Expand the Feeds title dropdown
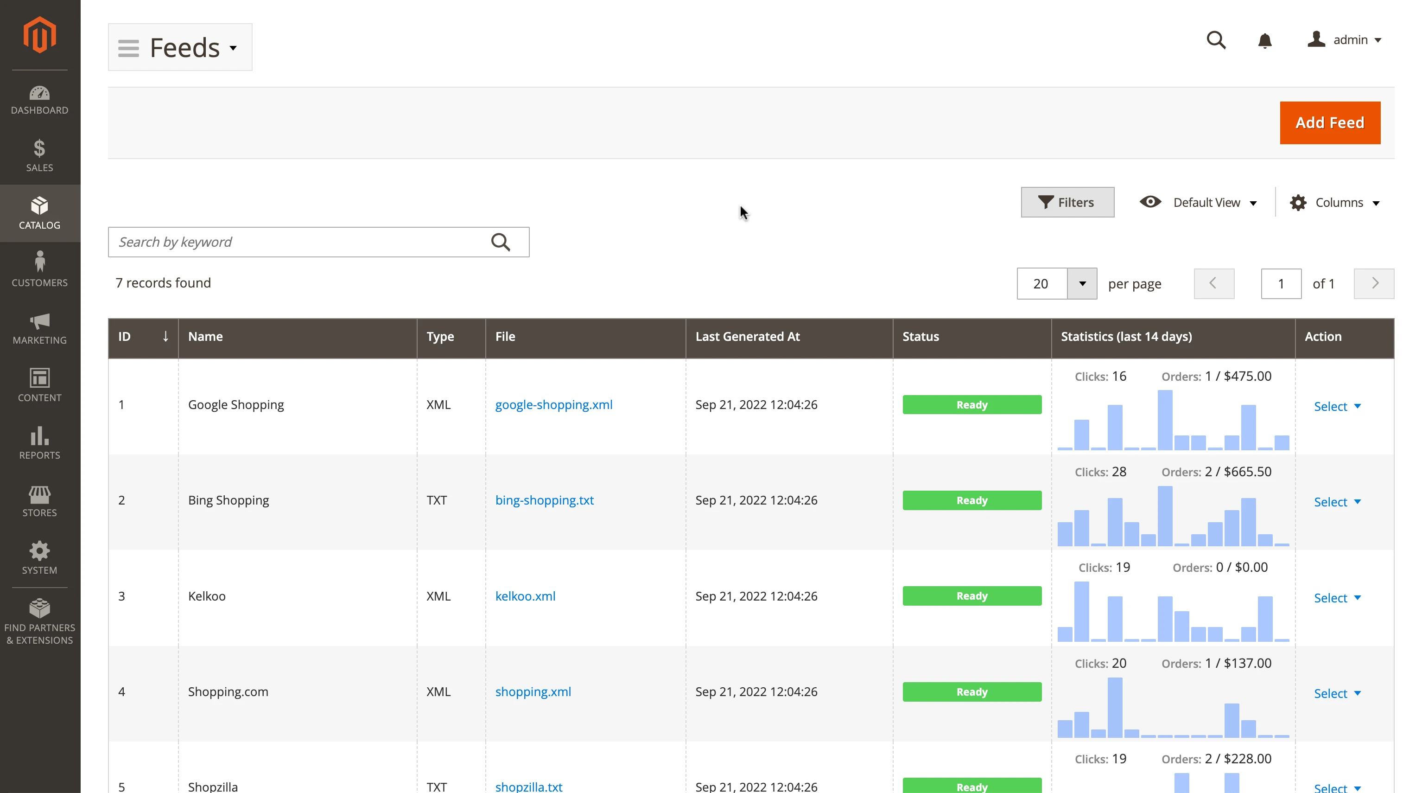The image size is (1422, 793). pos(234,48)
